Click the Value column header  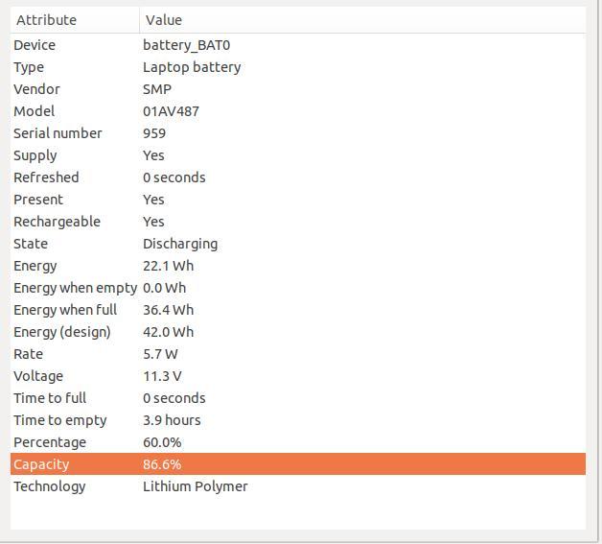[x=362, y=20]
